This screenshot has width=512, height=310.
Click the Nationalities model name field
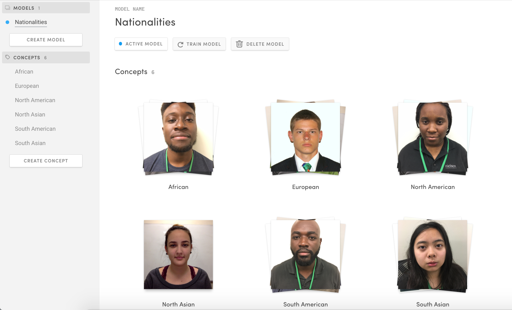point(145,22)
